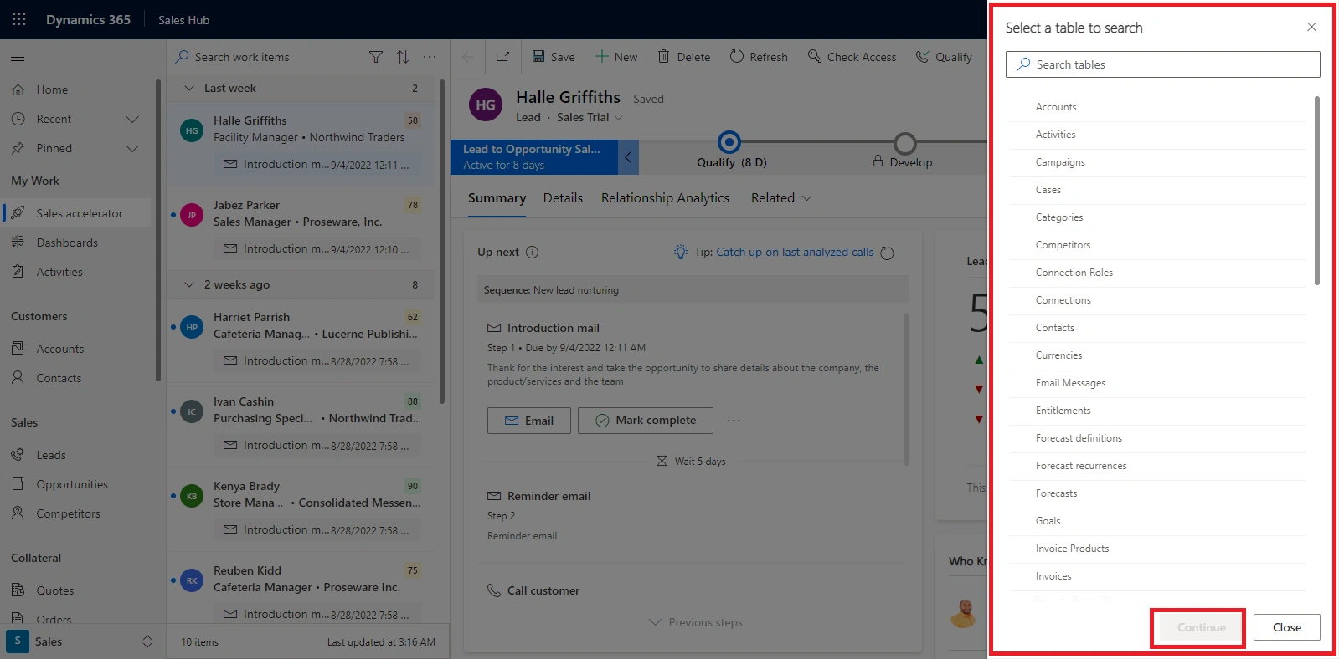Select the Competitors table
The height and width of the screenshot is (659, 1339).
1158,245
